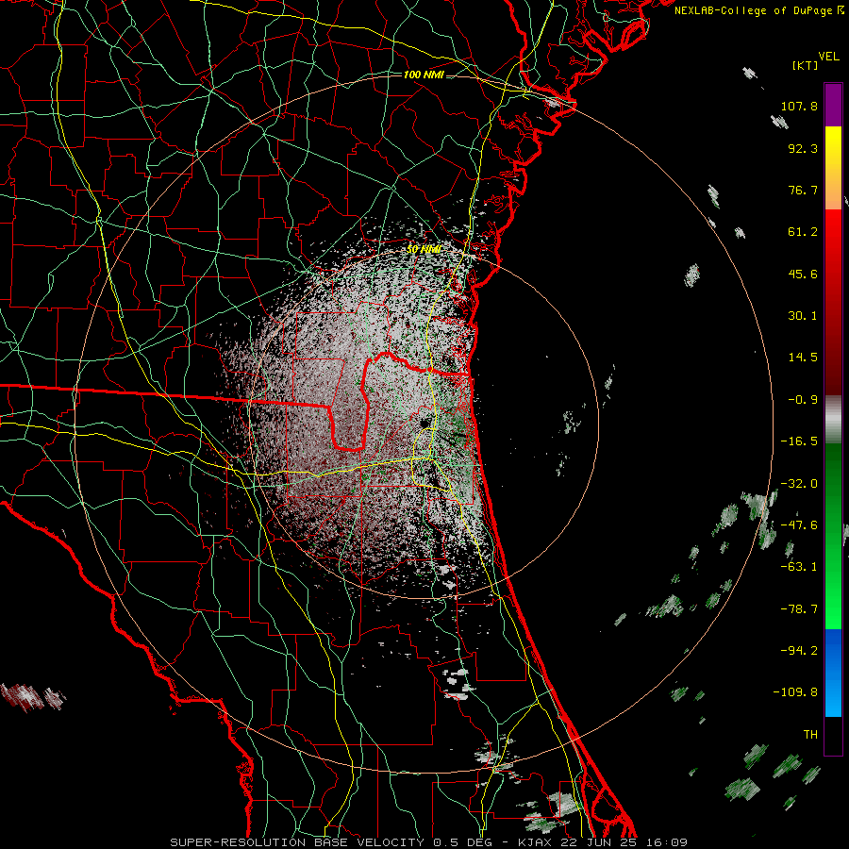The image size is (849, 849).
Task: Click the -78.7 legend value
Action: click(x=799, y=609)
